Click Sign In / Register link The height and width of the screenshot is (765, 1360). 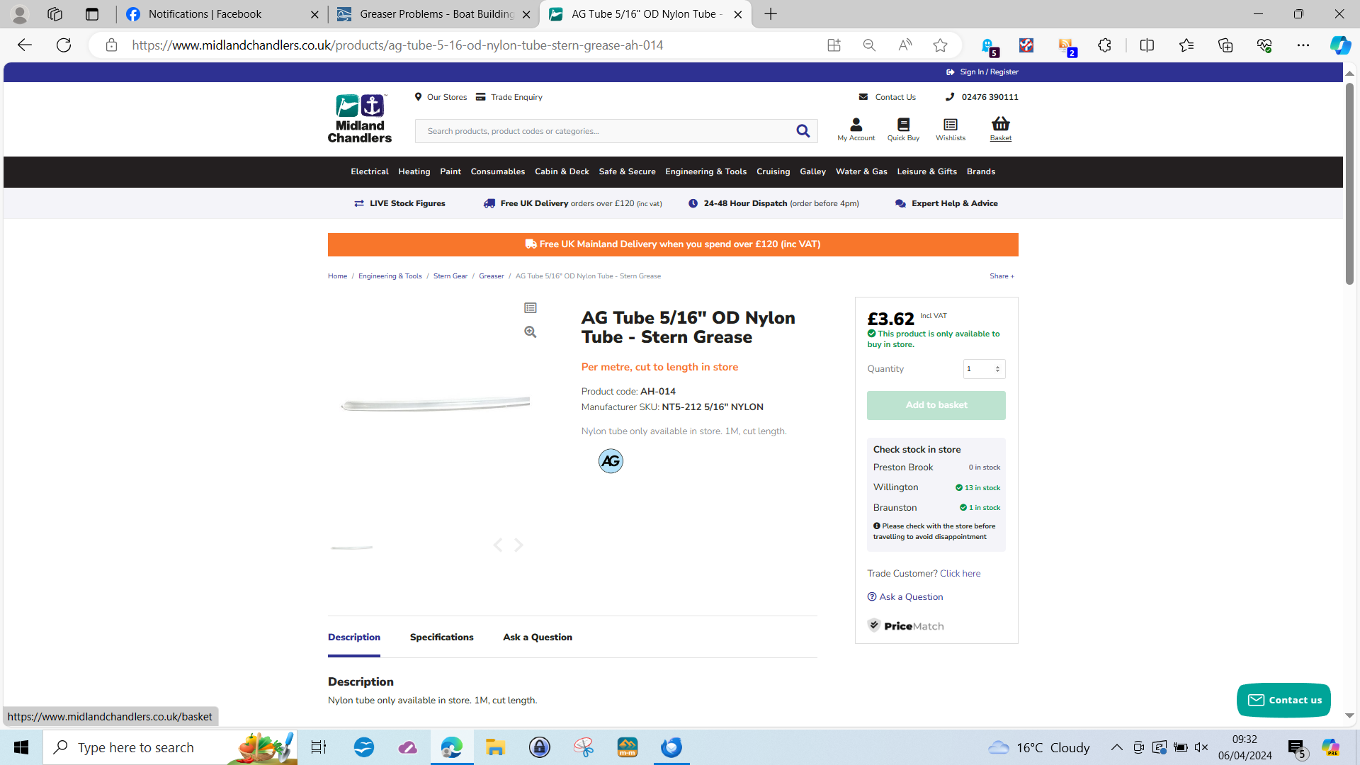[982, 72]
